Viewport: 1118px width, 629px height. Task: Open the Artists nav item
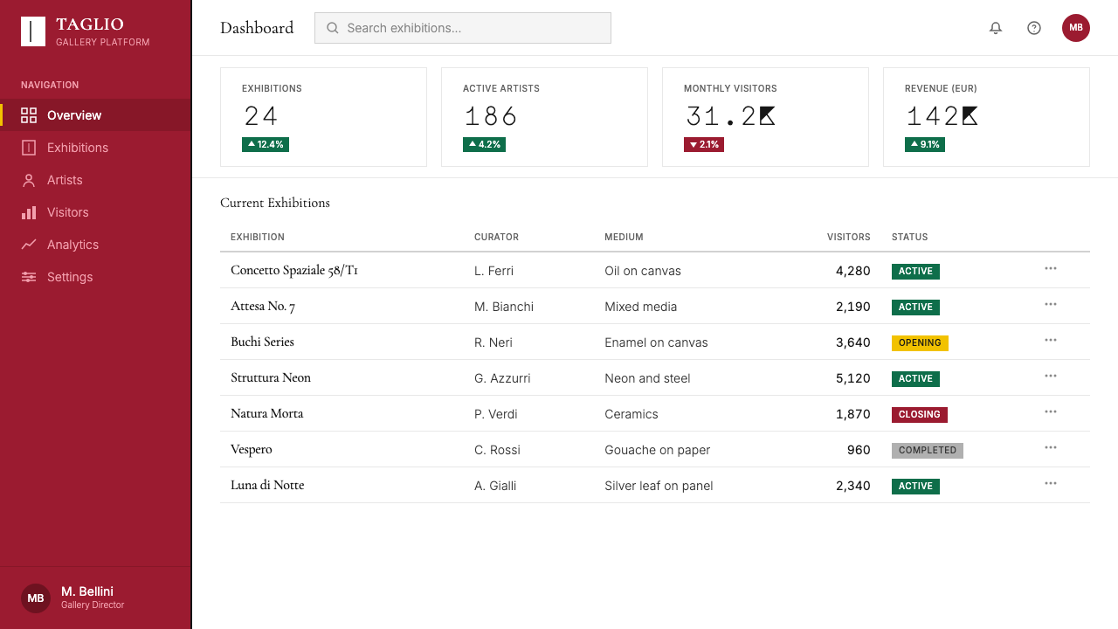[95, 180]
